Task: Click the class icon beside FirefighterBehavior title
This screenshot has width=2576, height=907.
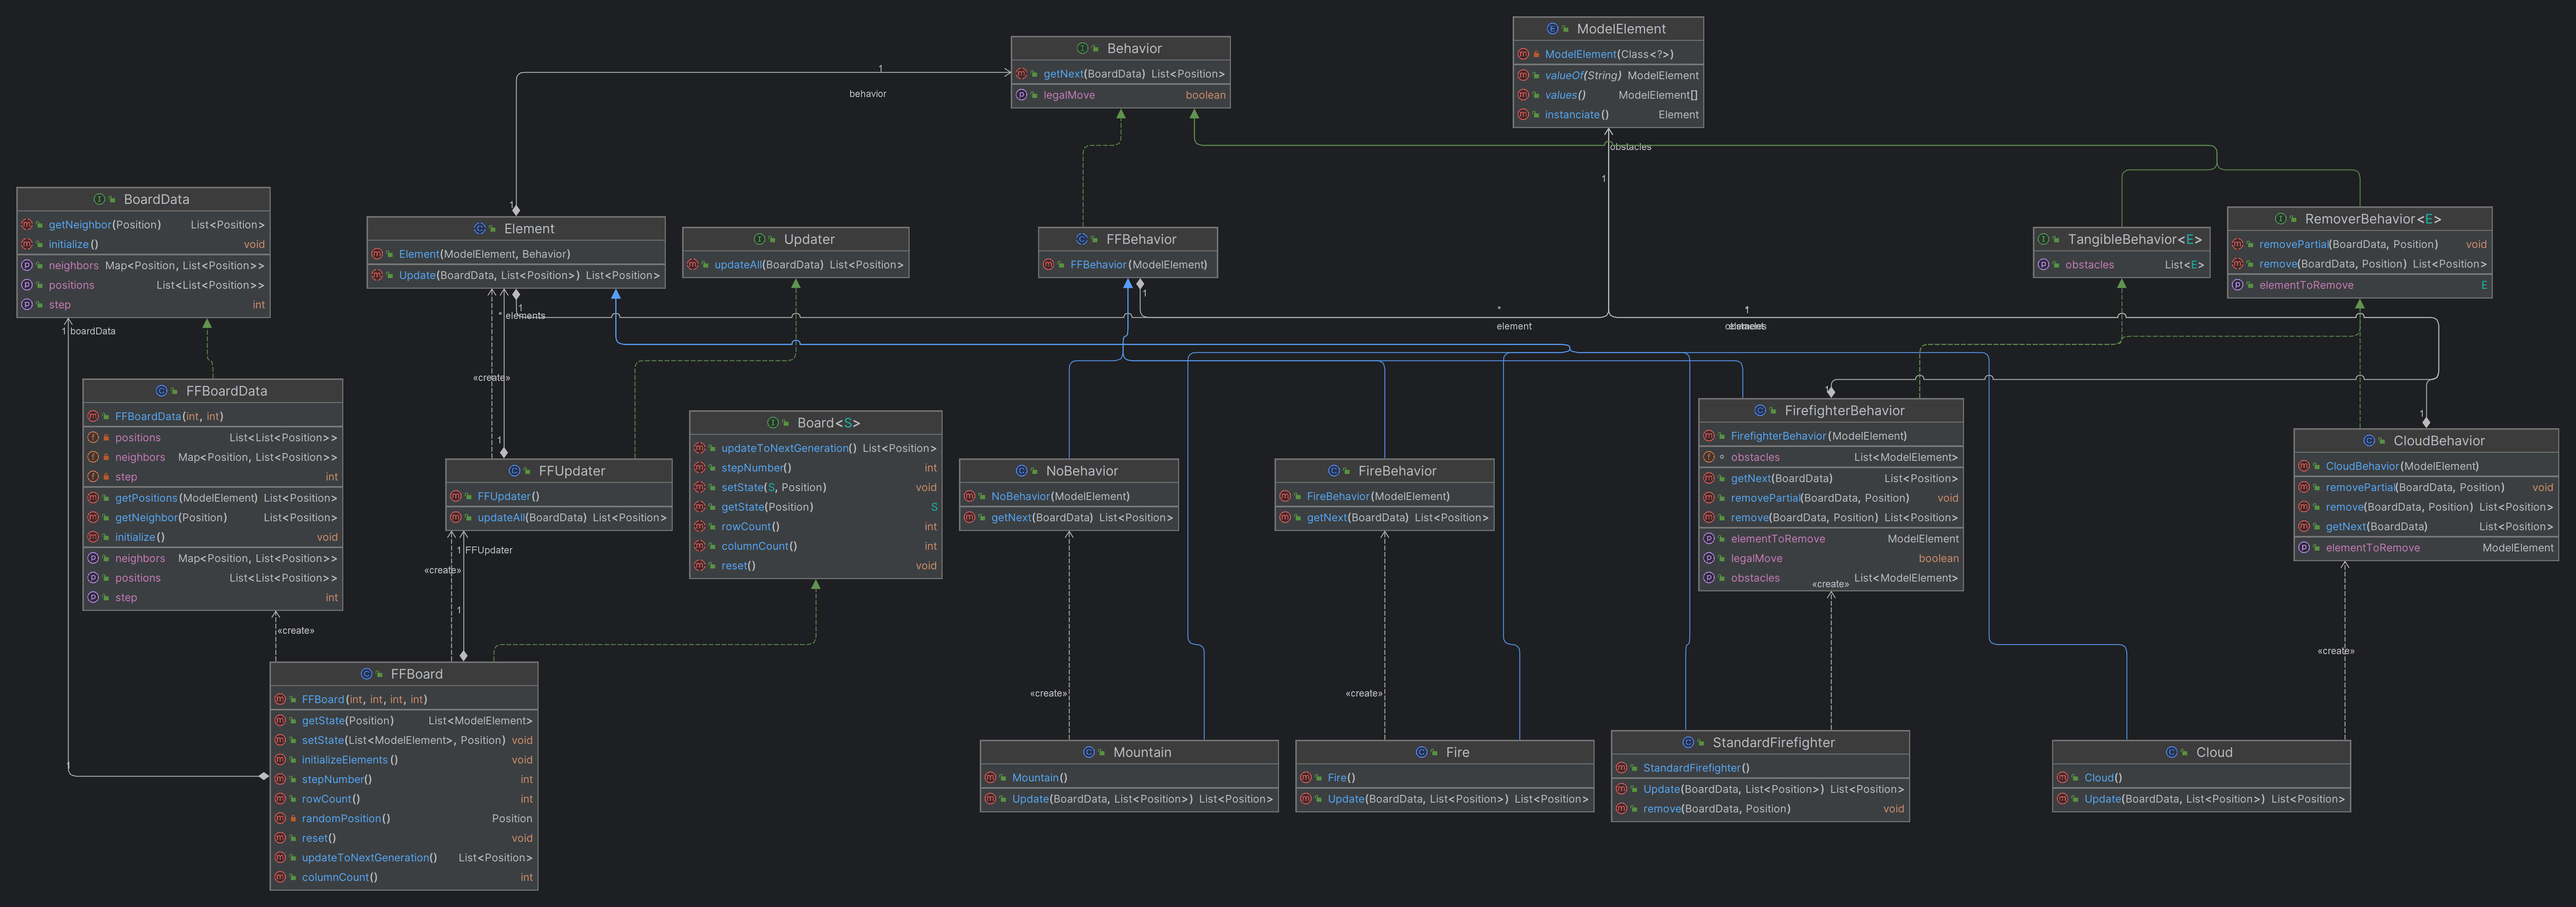Action: click(1760, 411)
